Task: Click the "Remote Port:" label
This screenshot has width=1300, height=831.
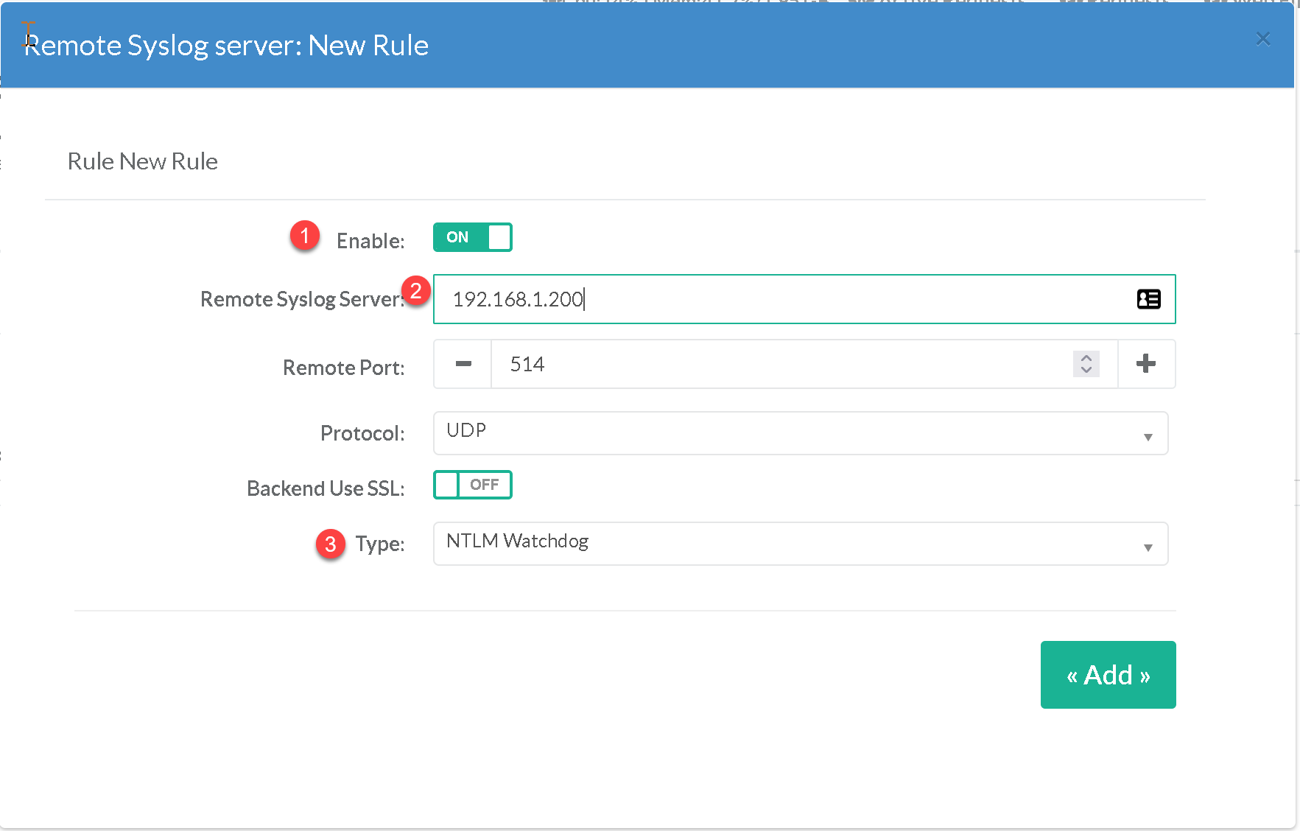Action: (343, 368)
